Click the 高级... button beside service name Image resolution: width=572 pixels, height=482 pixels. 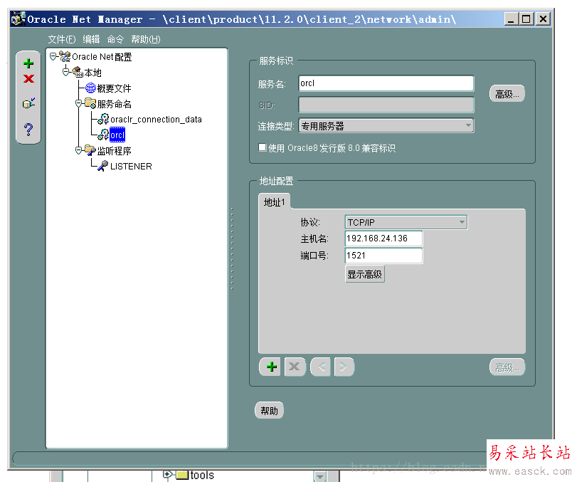tap(507, 94)
